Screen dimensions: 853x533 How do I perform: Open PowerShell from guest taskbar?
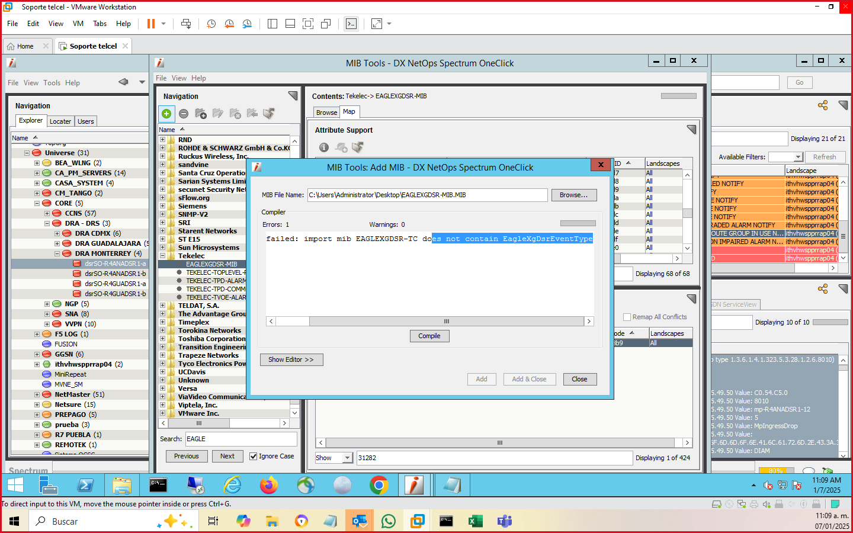(85, 485)
